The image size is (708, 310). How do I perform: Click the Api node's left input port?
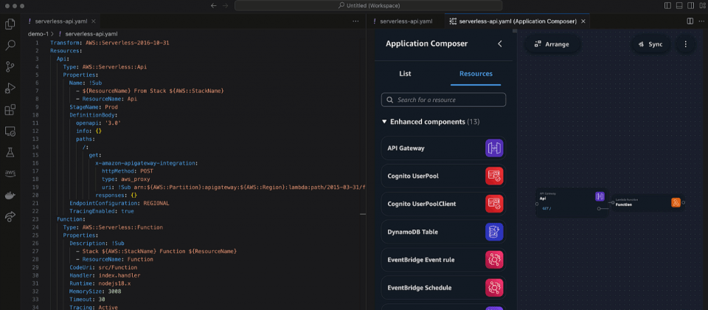pos(536,204)
